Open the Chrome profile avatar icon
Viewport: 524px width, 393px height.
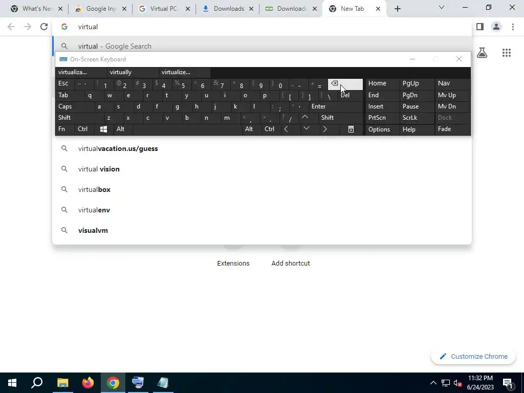pos(496,27)
